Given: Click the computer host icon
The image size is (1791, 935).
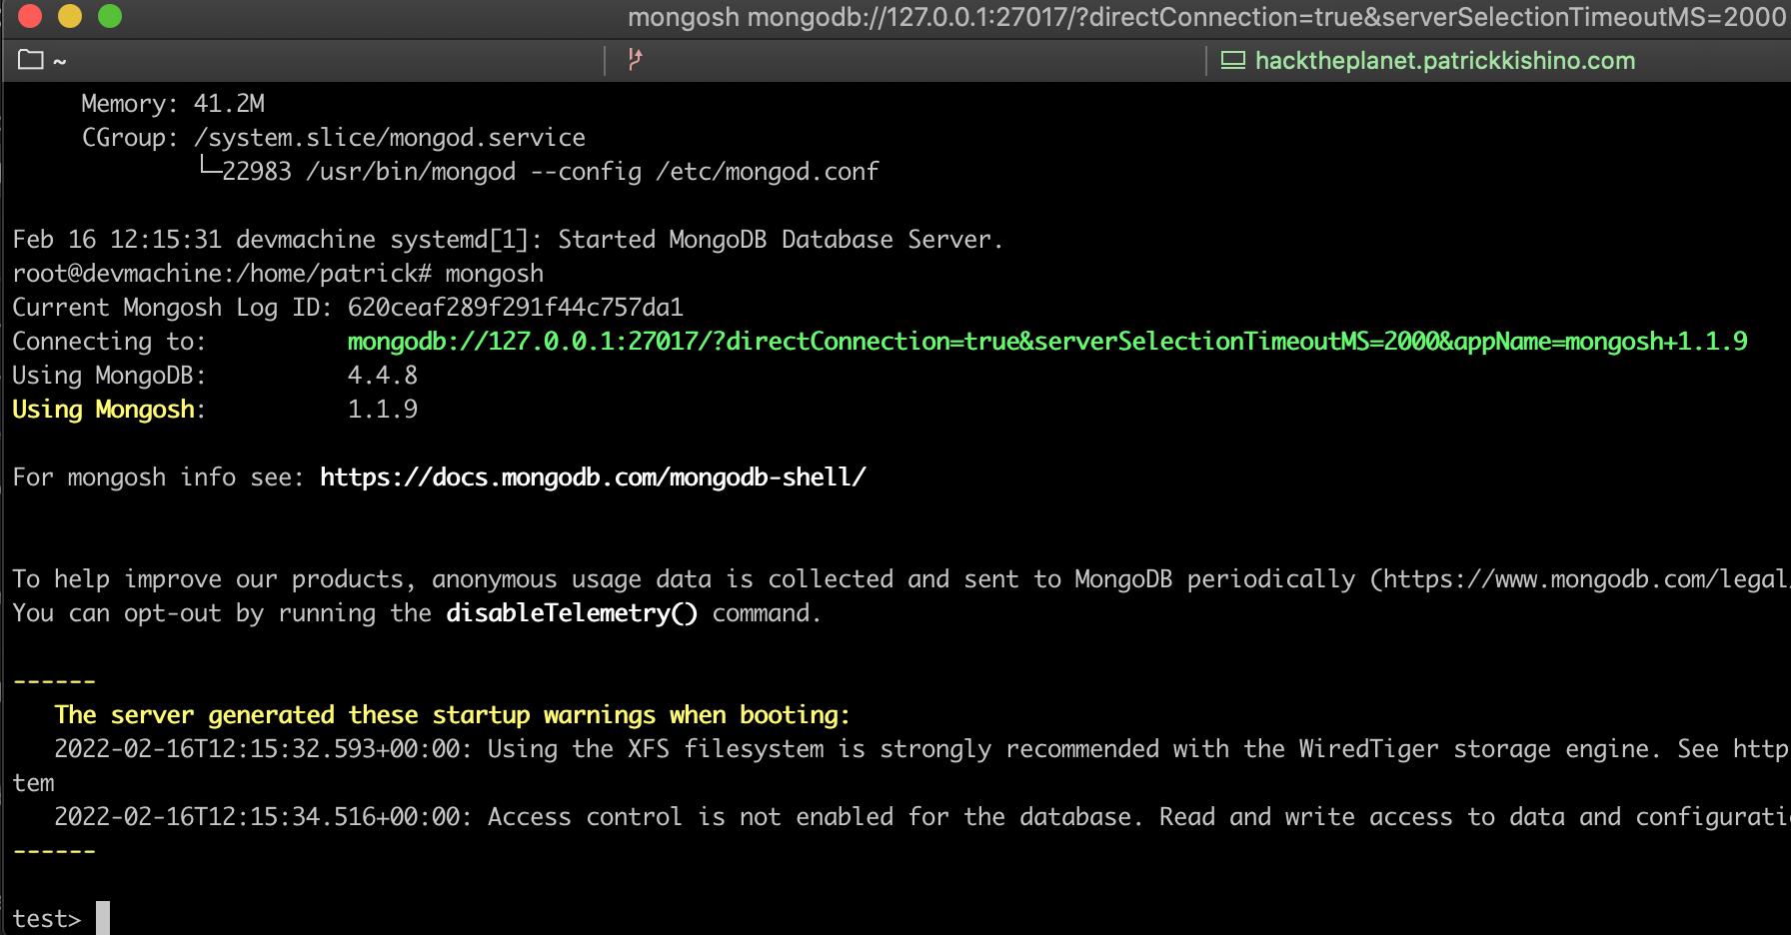Looking at the screenshot, I should [1233, 60].
